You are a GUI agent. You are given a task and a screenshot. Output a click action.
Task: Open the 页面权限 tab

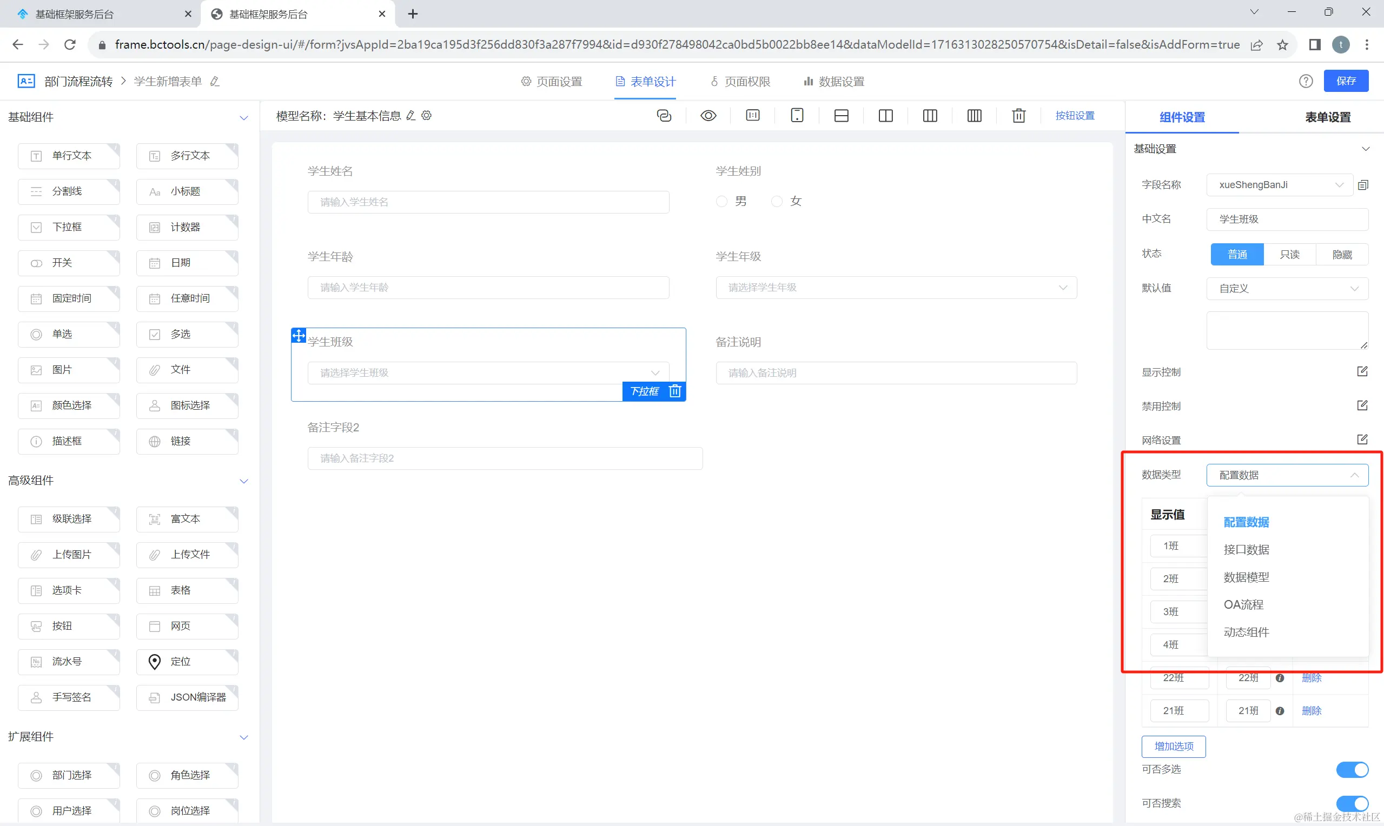[740, 82]
